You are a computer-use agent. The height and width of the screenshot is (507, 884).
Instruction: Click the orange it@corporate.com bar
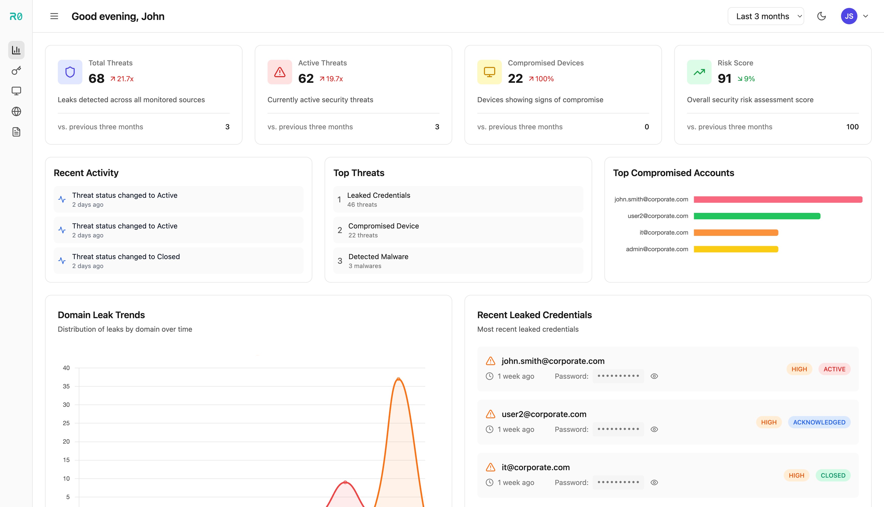[x=736, y=233]
